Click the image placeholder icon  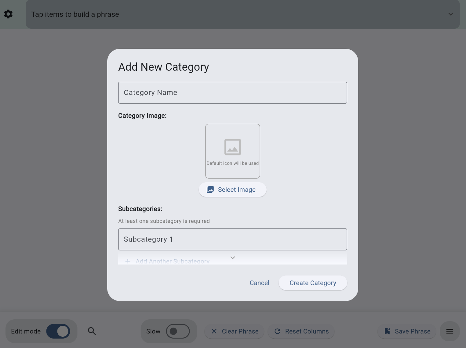click(233, 147)
